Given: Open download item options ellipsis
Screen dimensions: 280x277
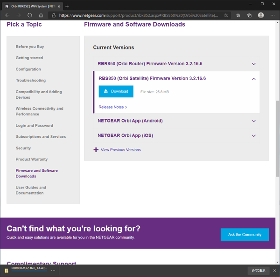Looking at the screenshot, I should 53,270.
